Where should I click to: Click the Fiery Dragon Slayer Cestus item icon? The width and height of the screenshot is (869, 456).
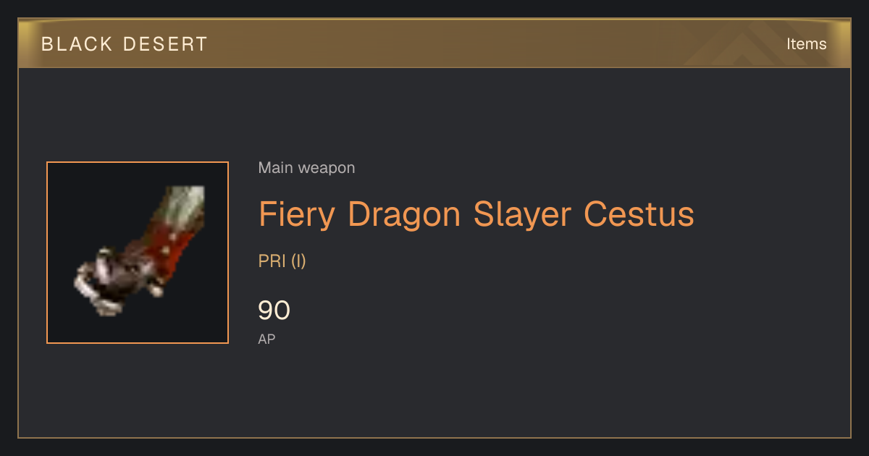pos(138,253)
